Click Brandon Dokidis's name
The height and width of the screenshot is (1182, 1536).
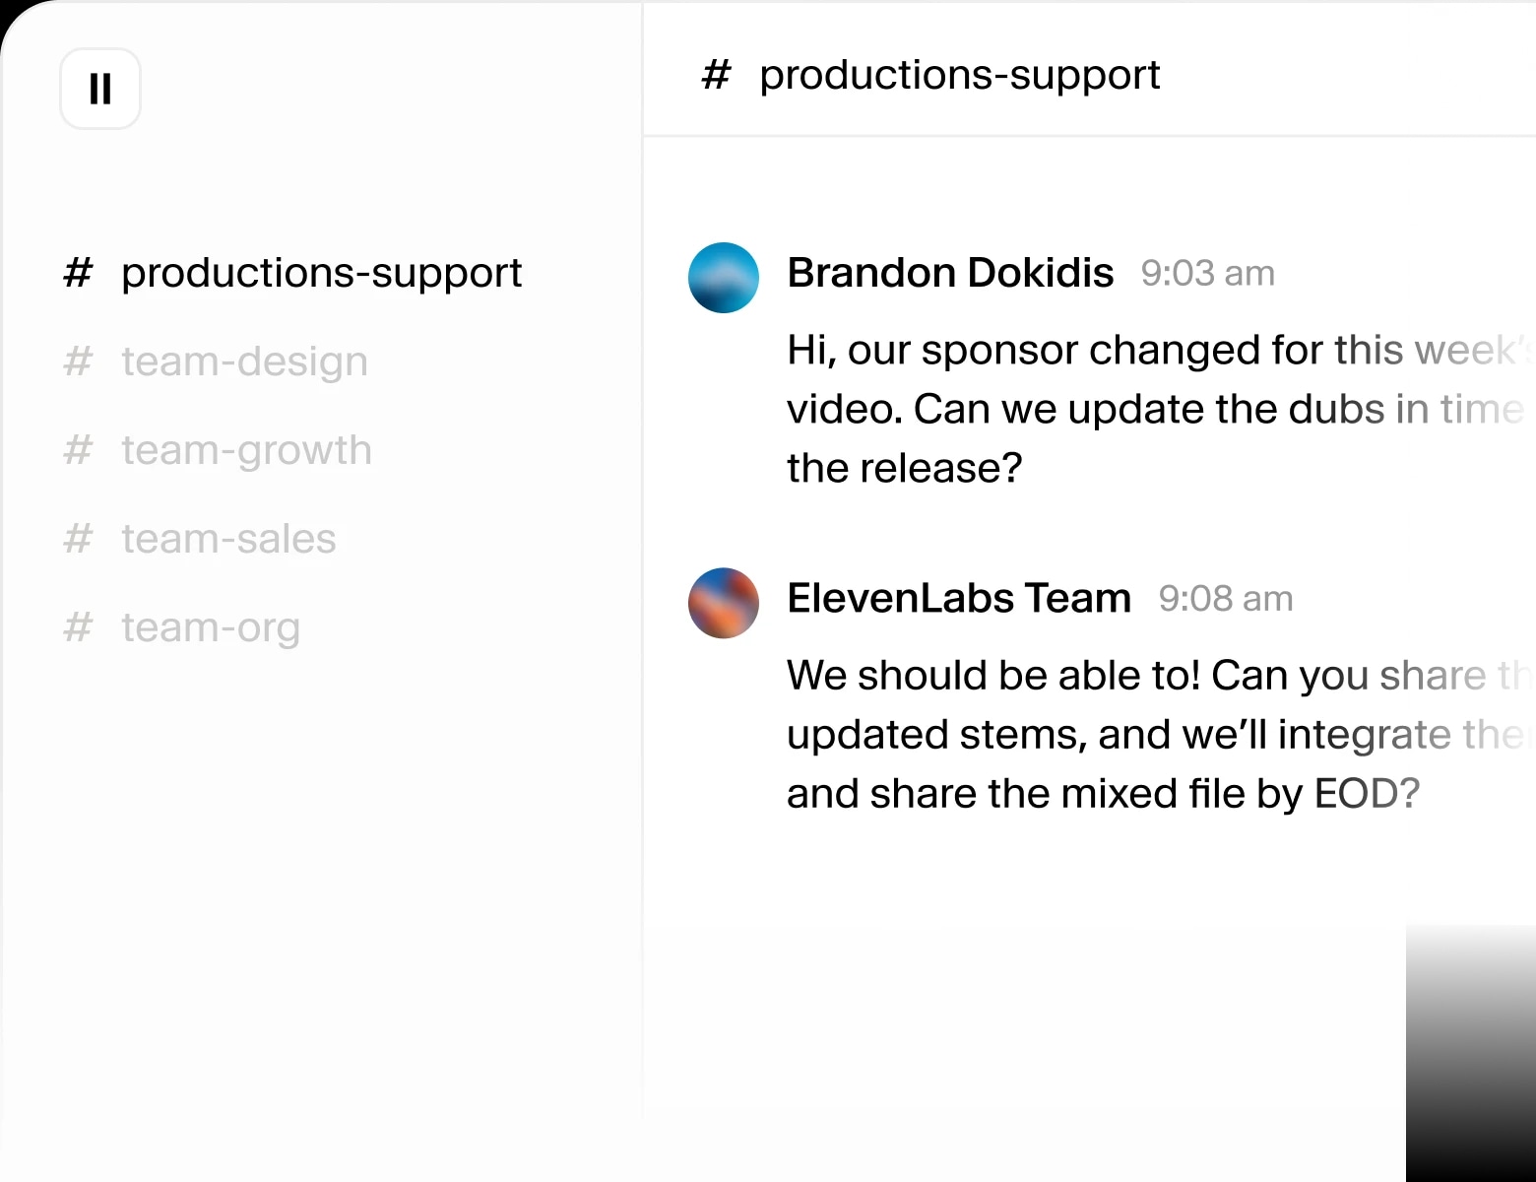click(950, 273)
